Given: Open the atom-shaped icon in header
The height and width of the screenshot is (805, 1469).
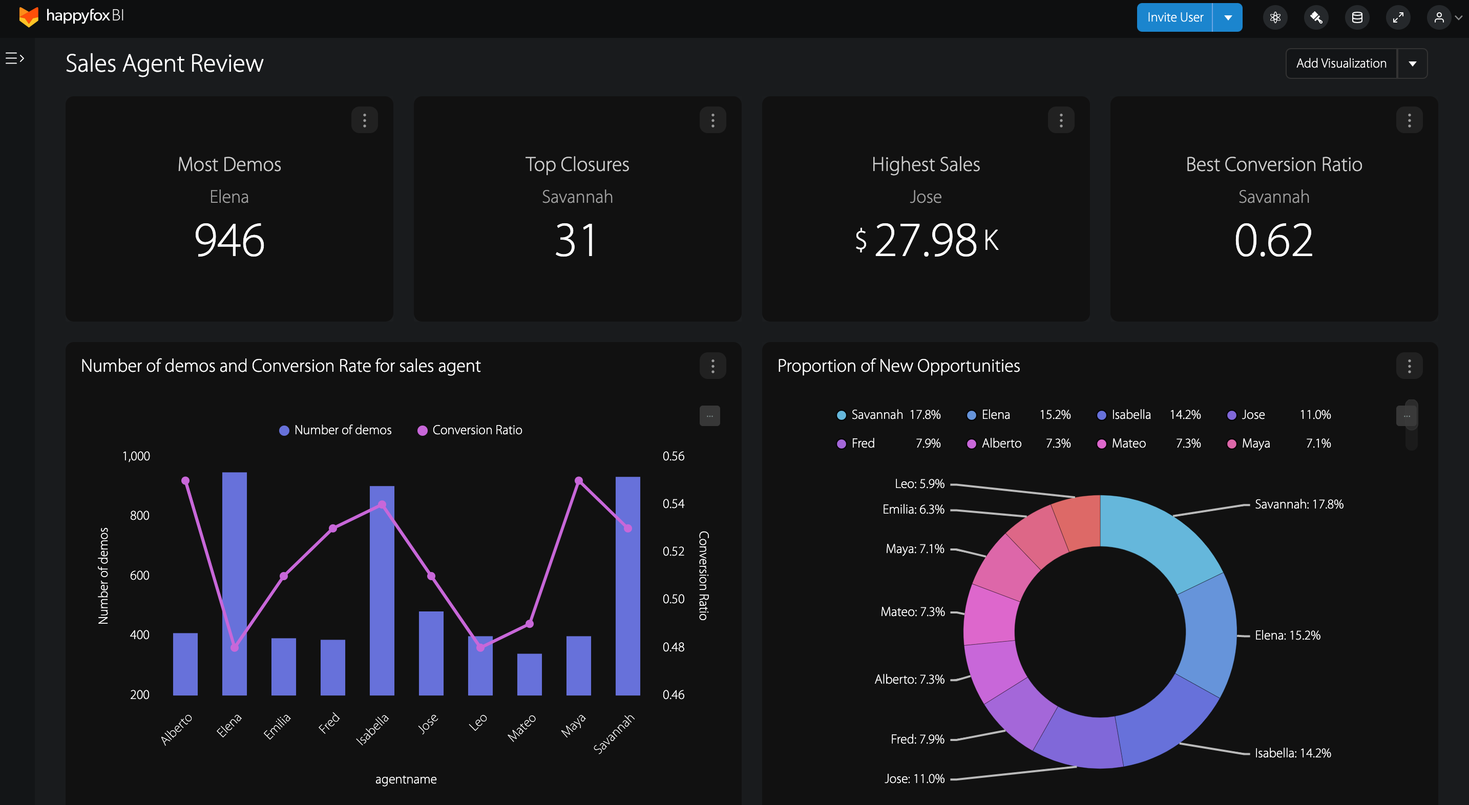Looking at the screenshot, I should tap(1275, 17).
